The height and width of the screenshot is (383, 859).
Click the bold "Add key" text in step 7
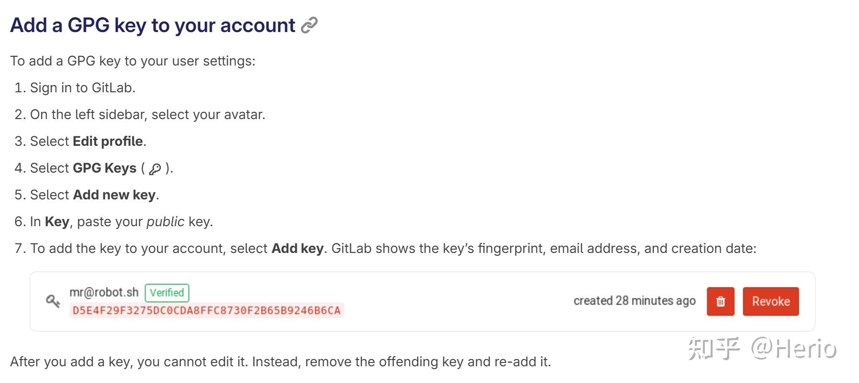[x=298, y=249]
